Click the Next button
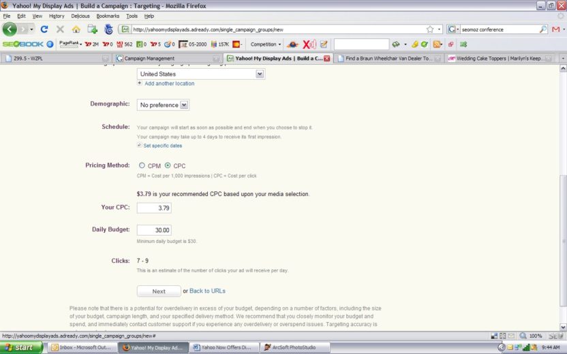The image size is (567, 354). (x=159, y=291)
